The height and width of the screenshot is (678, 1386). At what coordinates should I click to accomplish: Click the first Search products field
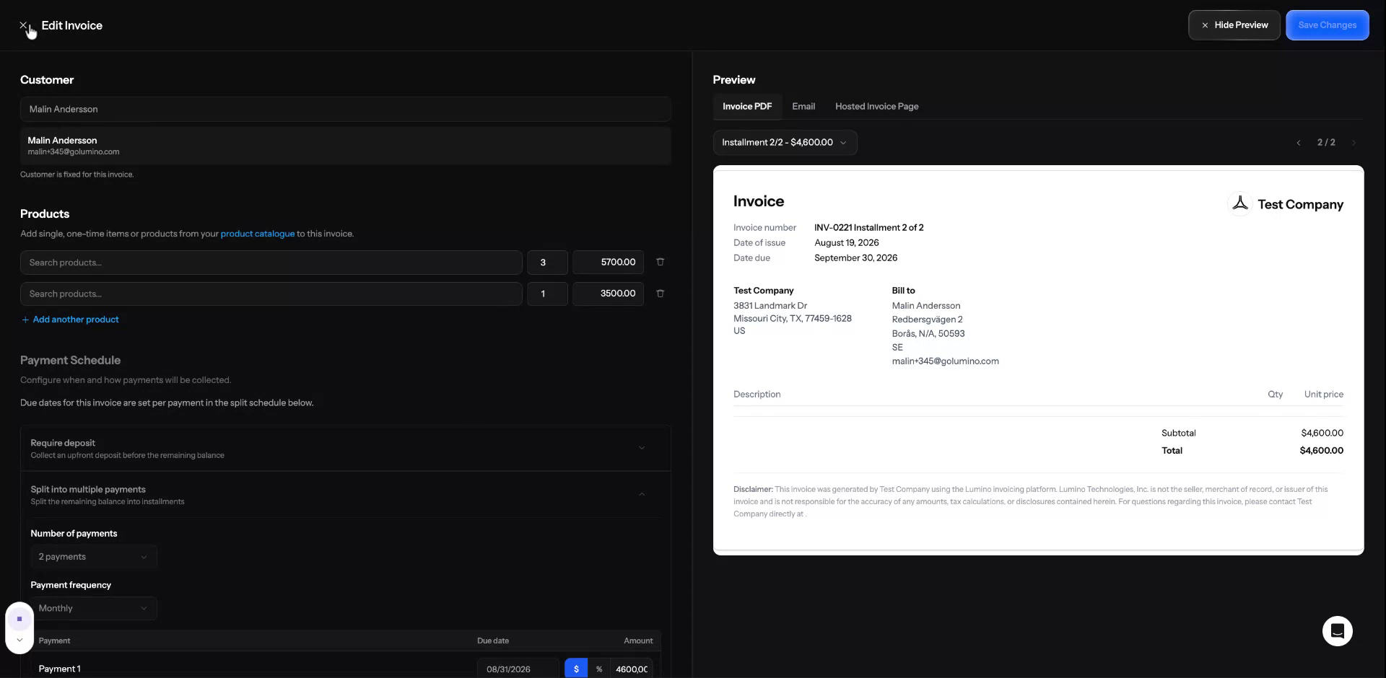pos(271,263)
